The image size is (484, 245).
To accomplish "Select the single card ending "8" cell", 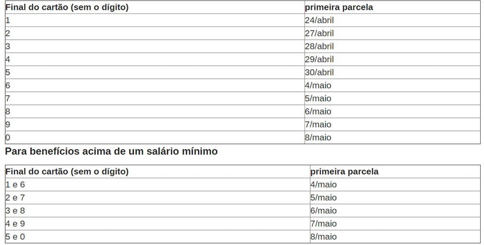I will tap(8, 112).
